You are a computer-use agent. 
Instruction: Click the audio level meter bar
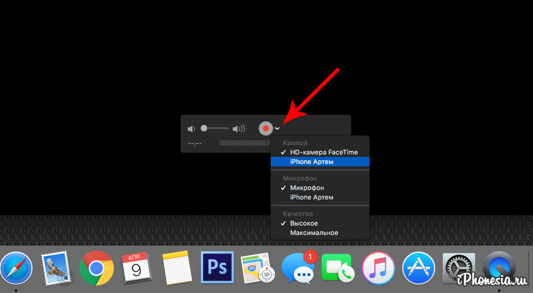245,143
